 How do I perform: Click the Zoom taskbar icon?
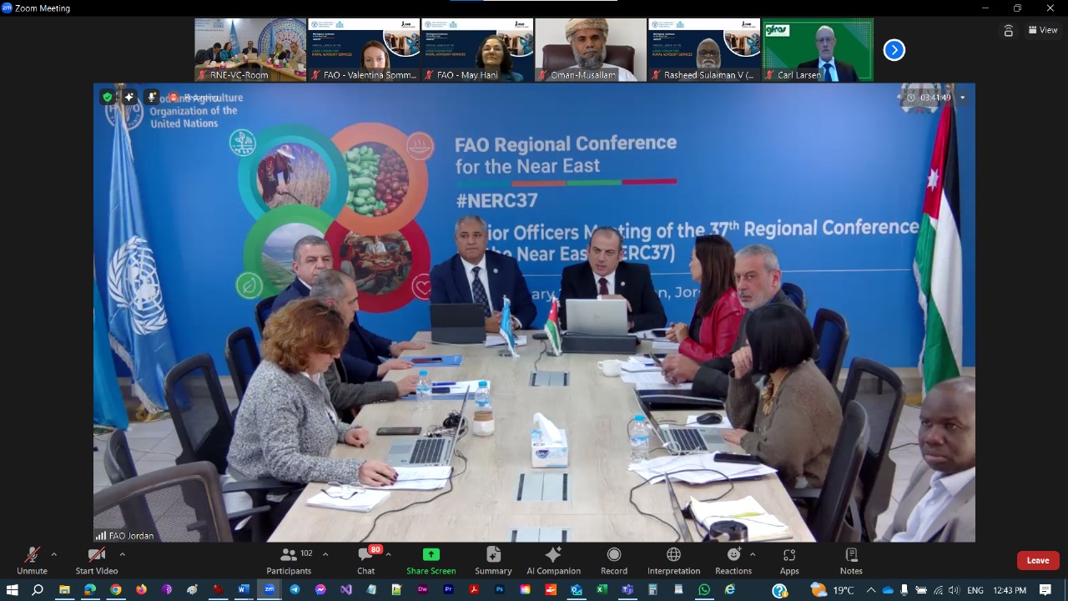(269, 590)
